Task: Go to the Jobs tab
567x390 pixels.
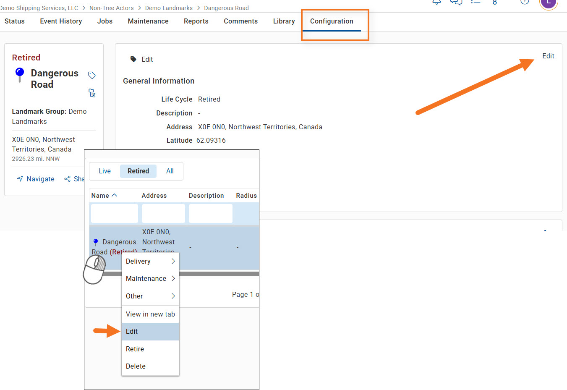Action: tap(105, 21)
